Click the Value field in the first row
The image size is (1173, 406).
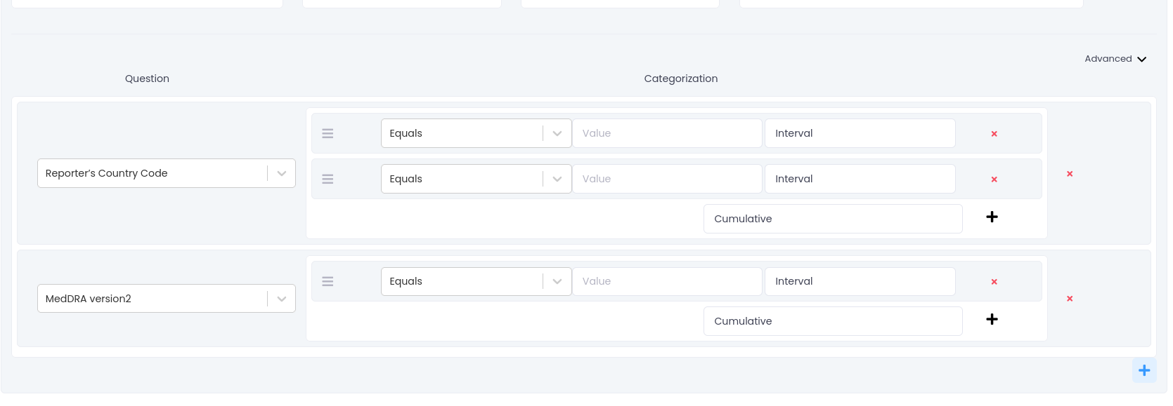coord(666,133)
